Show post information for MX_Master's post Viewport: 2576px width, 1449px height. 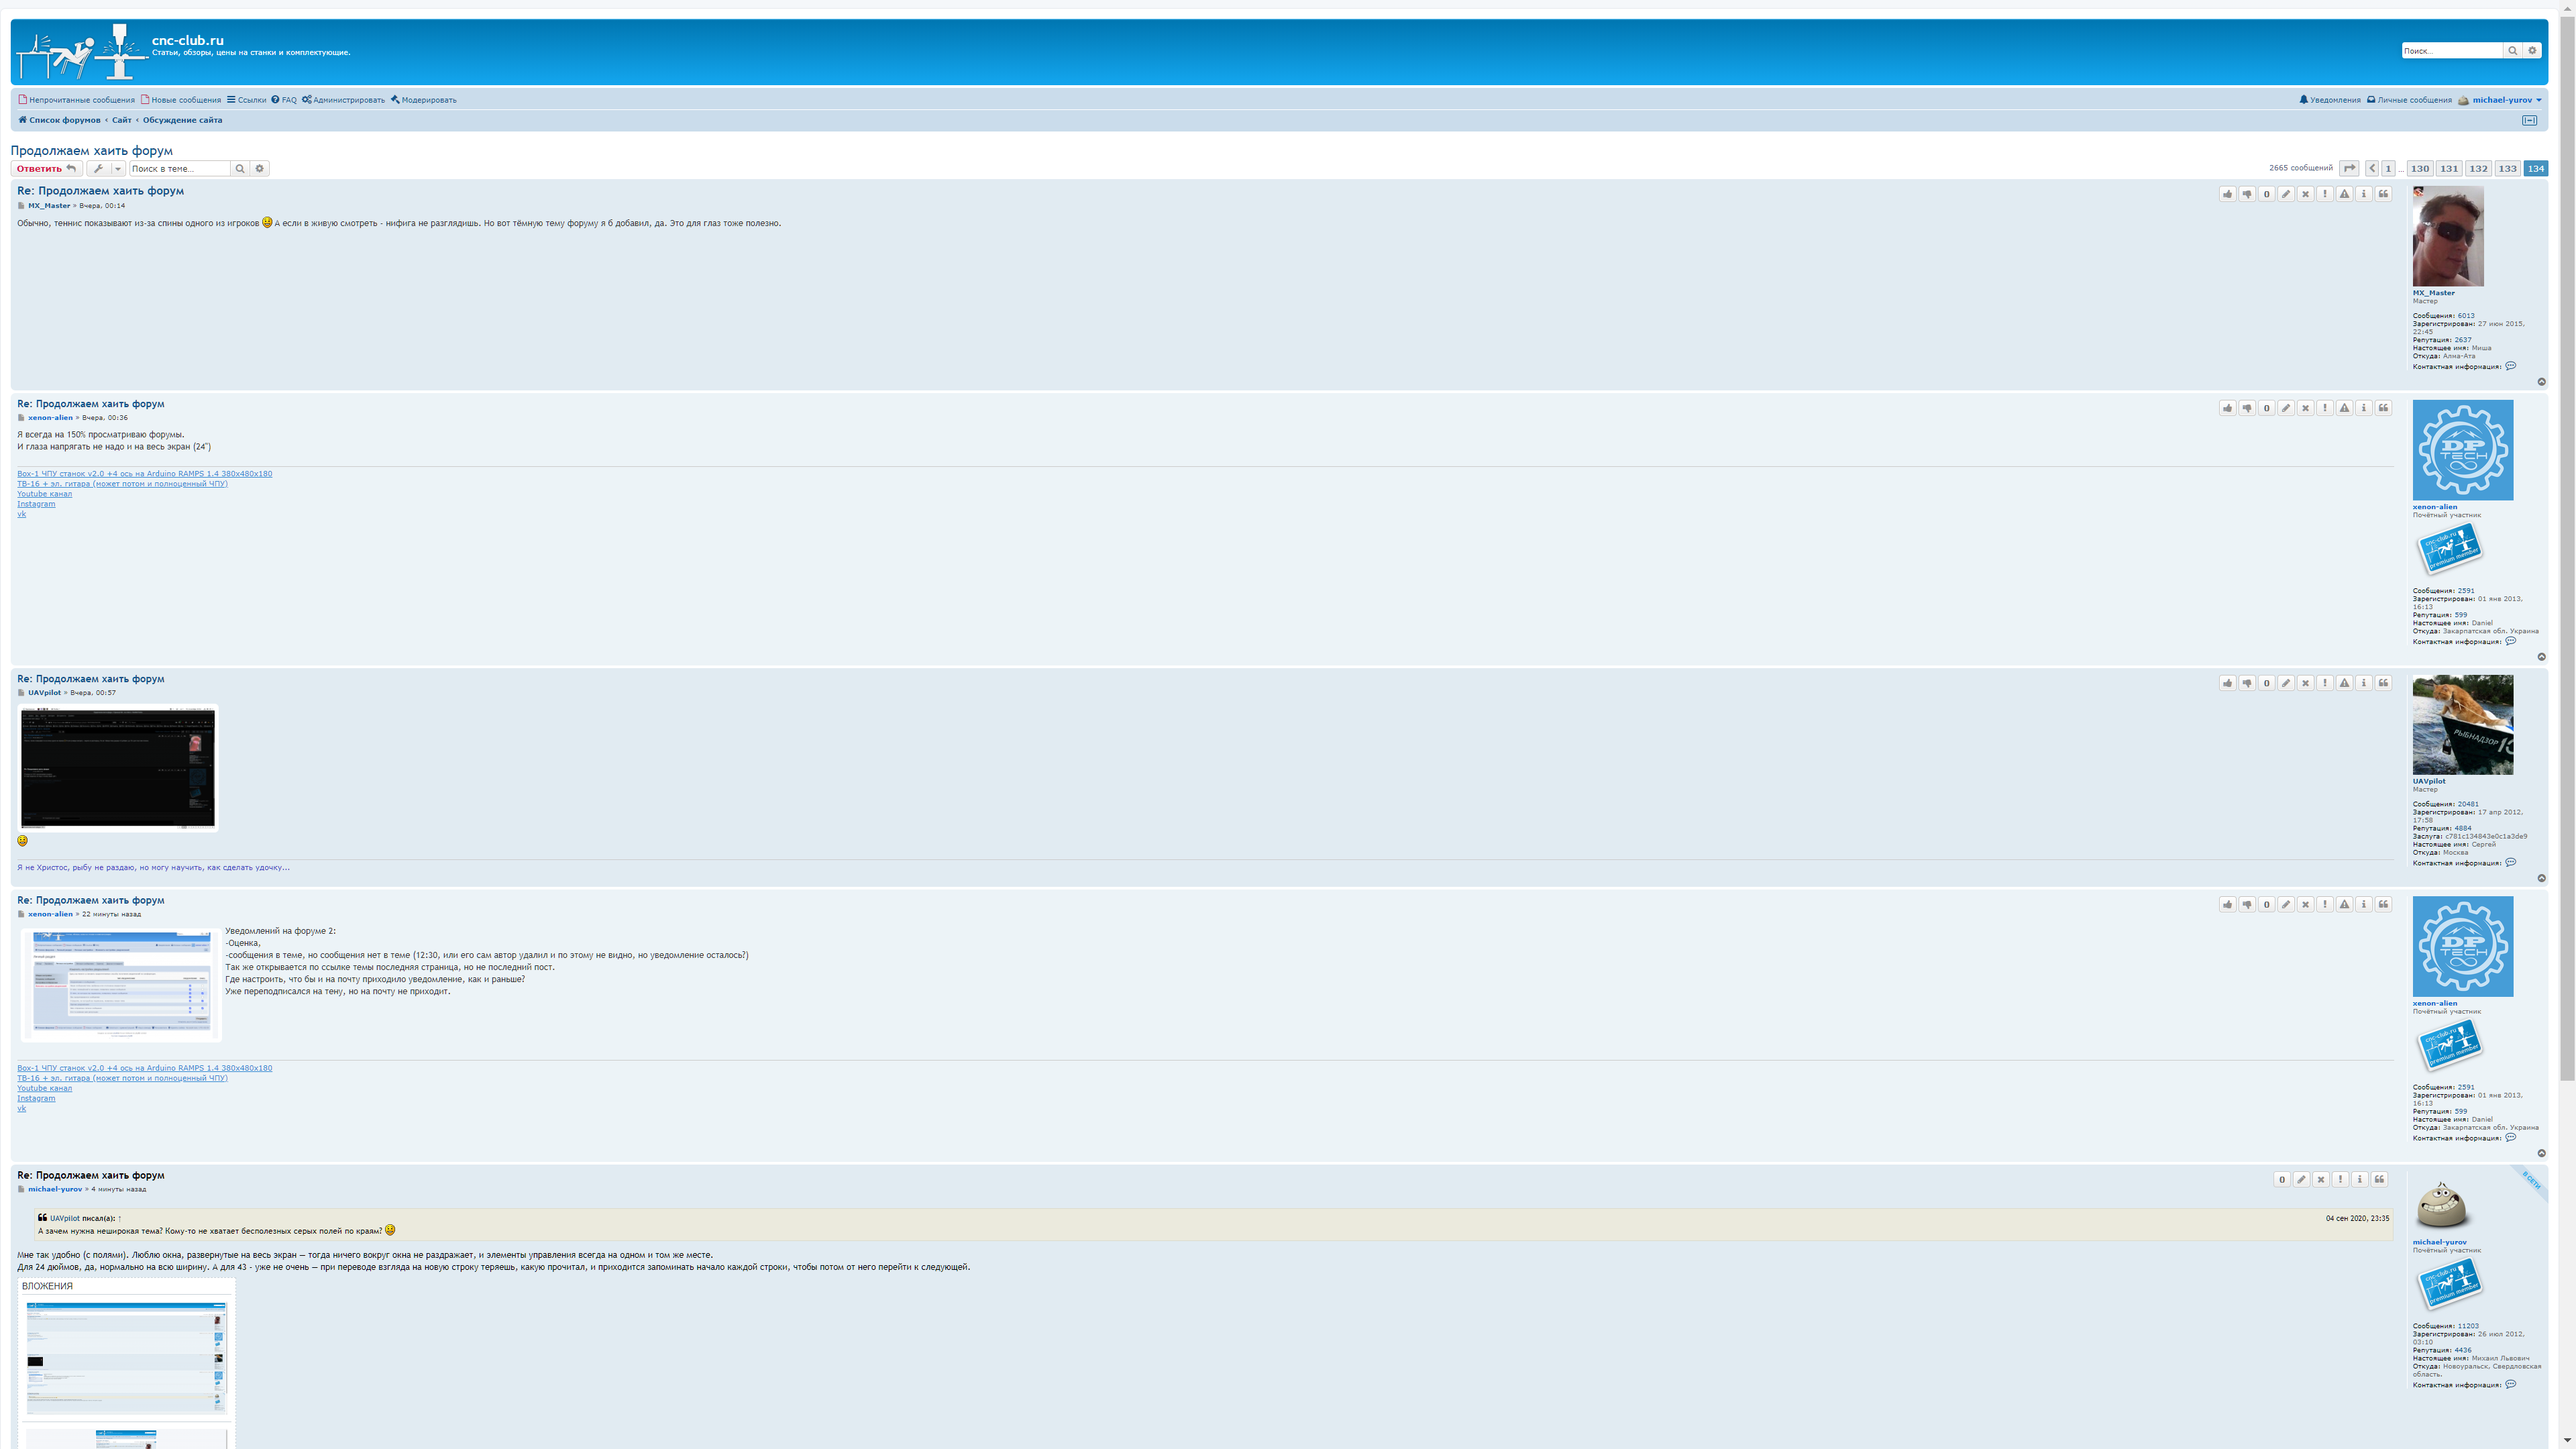tap(2364, 194)
